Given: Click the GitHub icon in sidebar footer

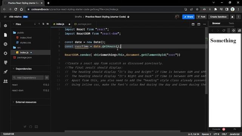Looking at the screenshot, I should 31,127.
